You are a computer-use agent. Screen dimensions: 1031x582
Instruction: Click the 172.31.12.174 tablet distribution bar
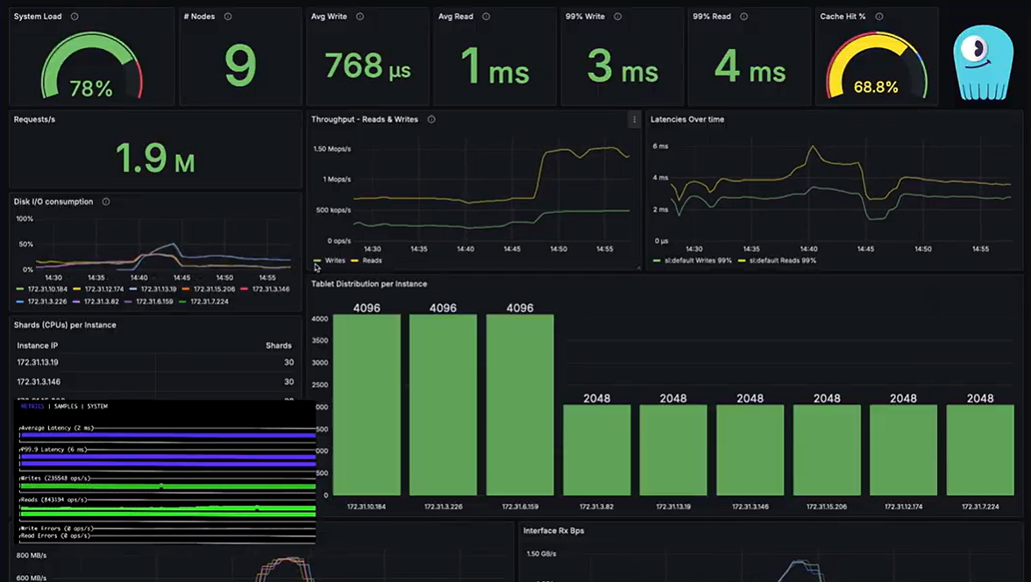[x=903, y=450]
